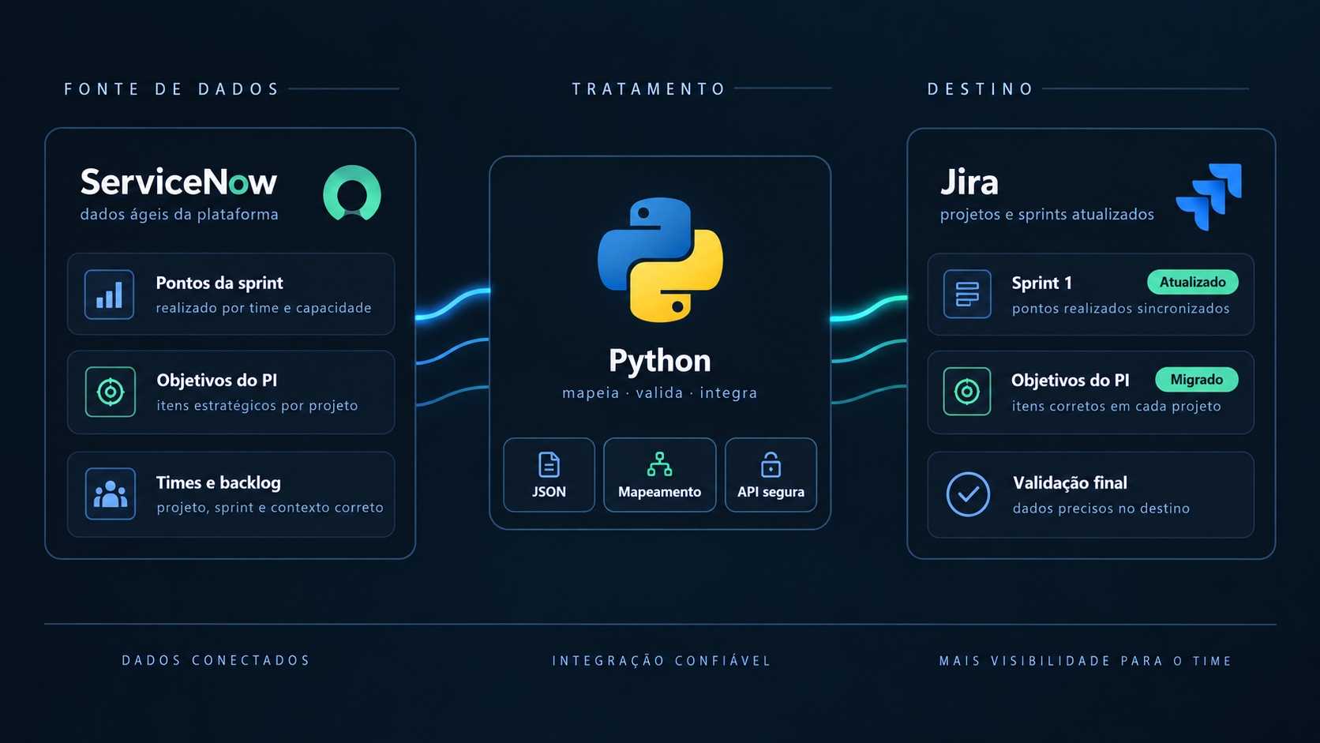Click the Validação final heading
Screen dimensions: 1320x743
tap(1070, 482)
